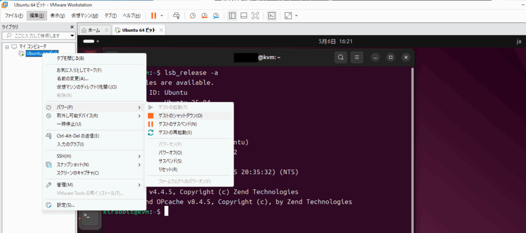Open the power options dropdown arrow beside pause
The height and width of the screenshot is (233, 526).
pyautogui.click(x=162, y=16)
